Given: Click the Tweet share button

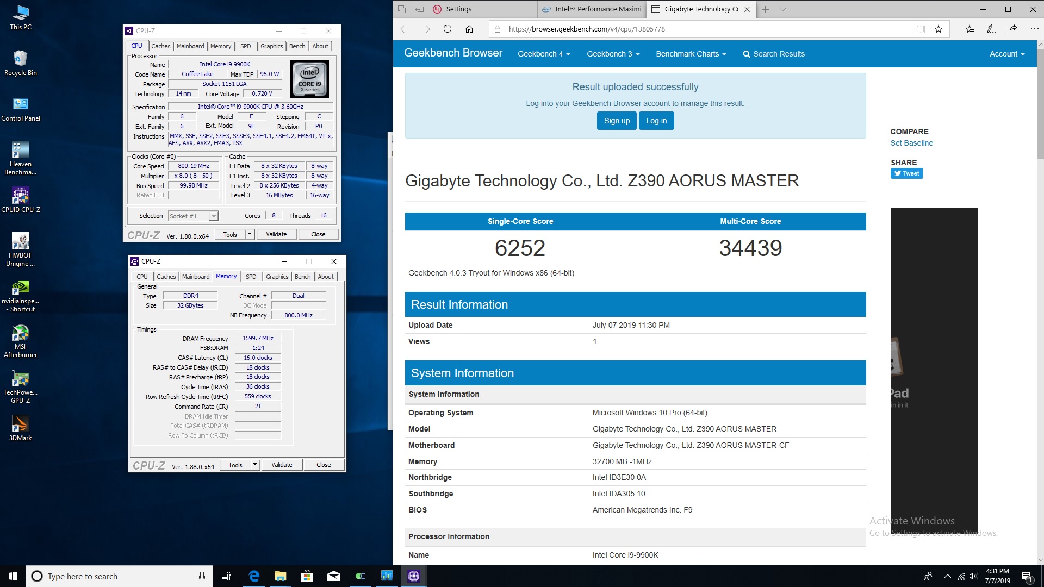Looking at the screenshot, I should click(906, 173).
